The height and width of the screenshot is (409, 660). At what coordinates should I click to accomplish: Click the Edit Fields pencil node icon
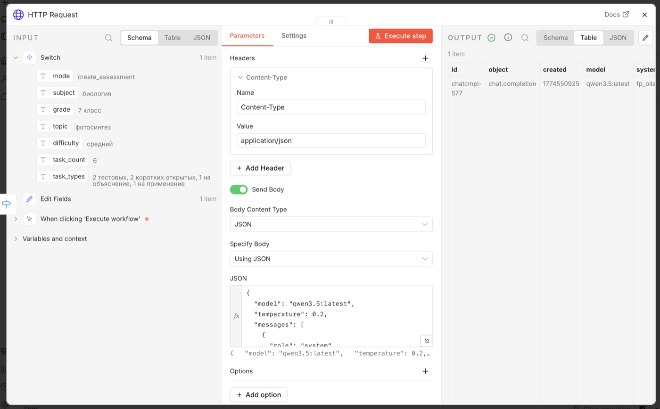tap(30, 199)
